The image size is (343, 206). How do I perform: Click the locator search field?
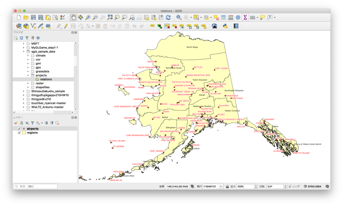pyautogui.click(x=35, y=186)
